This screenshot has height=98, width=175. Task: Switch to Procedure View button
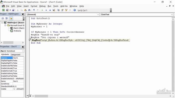27,96
